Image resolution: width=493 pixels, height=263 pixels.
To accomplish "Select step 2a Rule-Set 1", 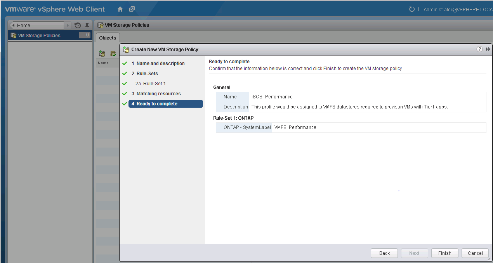I will (151, 84).
